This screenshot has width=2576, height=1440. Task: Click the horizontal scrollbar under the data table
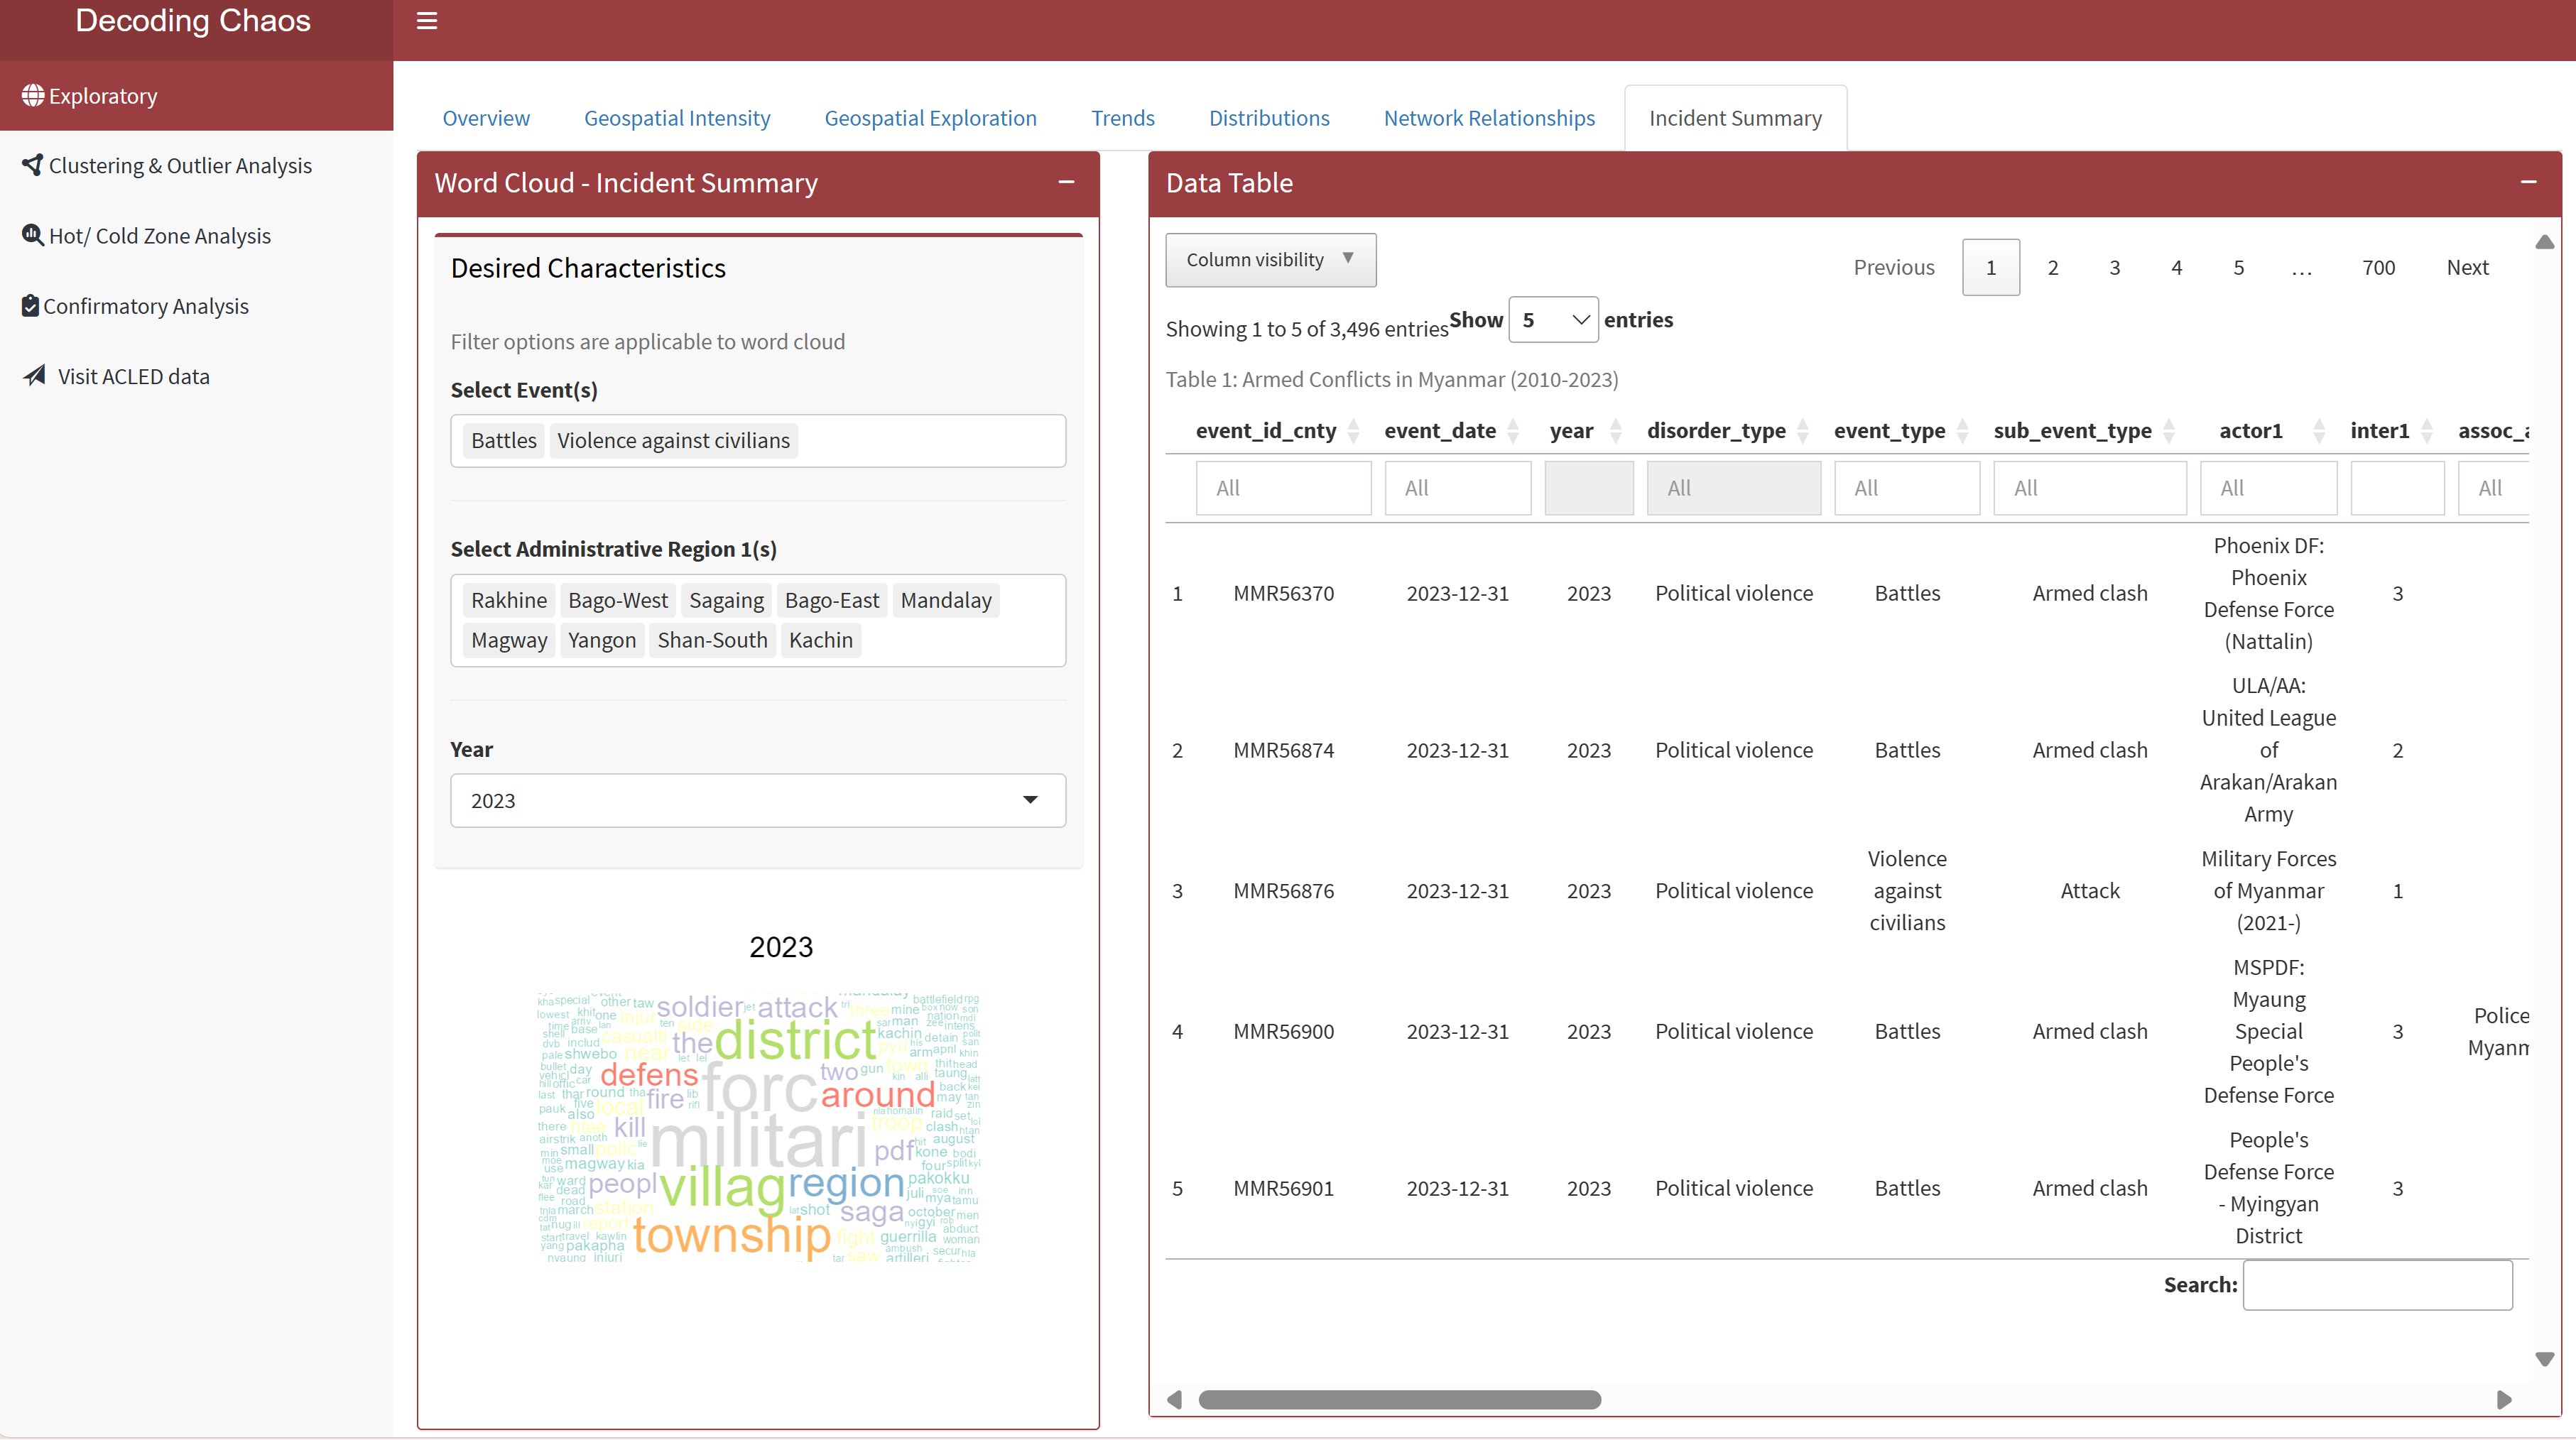pos(1400,1400)
